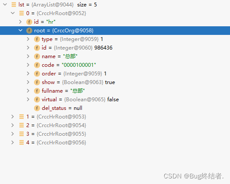The image size is (230, 184).
Task: Expand the code field arrow
Action: [28, 65]
